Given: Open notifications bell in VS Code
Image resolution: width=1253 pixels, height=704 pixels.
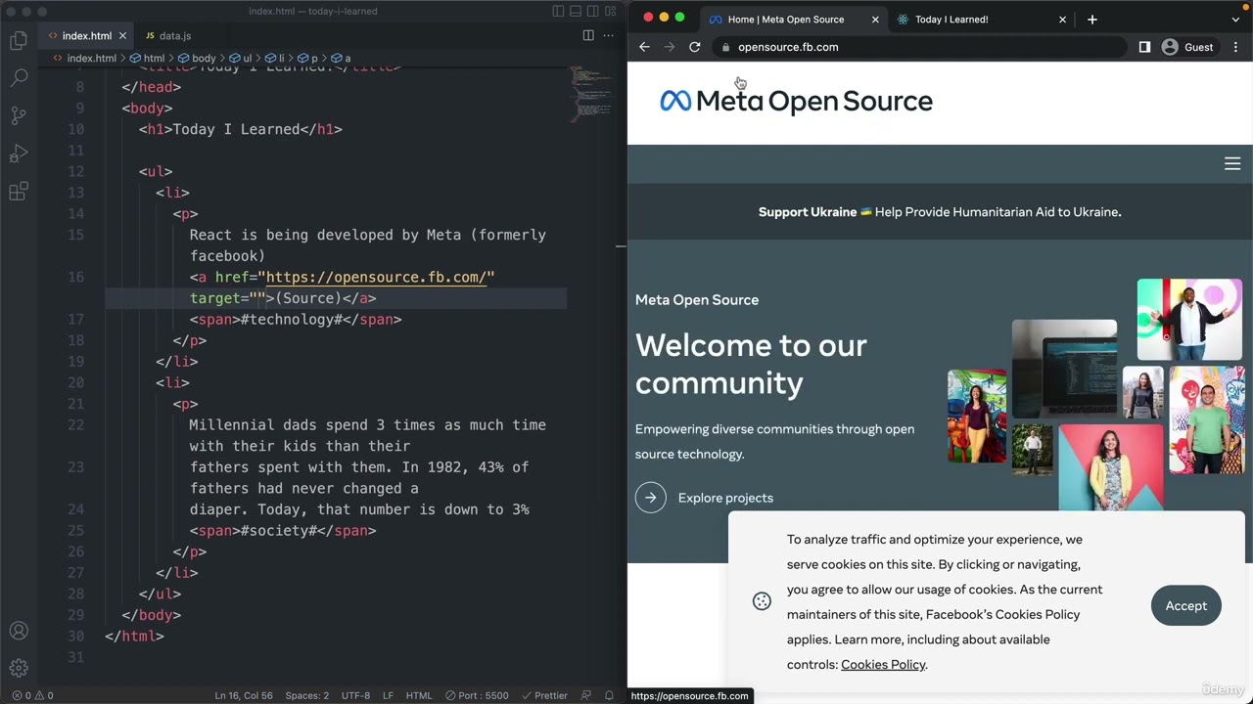Looking at the screenshot, I should tap(609, 696).
